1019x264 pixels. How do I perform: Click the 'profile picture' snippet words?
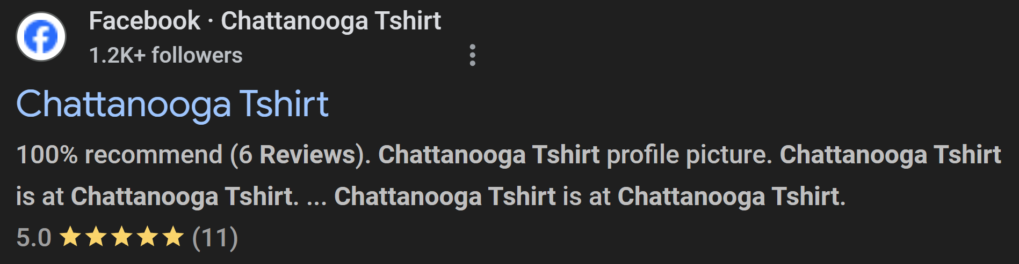click(689, 155)
